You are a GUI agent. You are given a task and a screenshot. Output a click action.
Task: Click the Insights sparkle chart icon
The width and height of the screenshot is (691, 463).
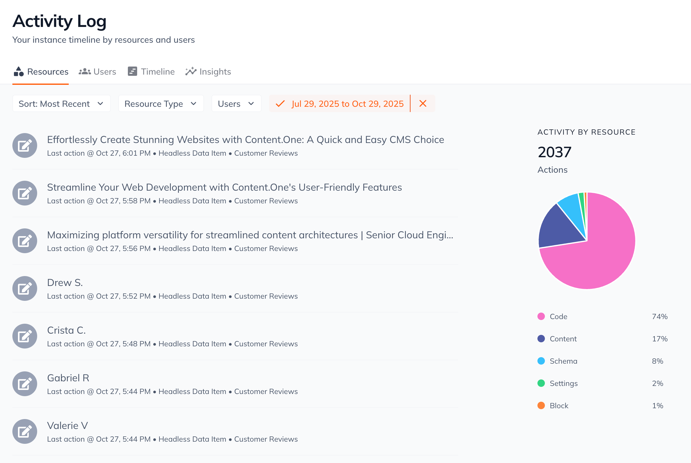point(191,71)
